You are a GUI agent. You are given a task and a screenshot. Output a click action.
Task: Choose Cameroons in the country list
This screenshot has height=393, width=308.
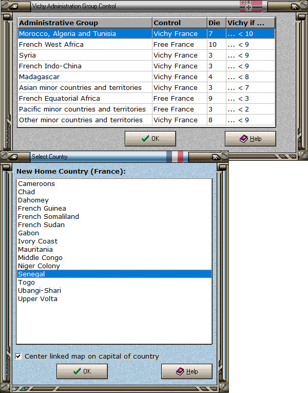pos(114,184)
